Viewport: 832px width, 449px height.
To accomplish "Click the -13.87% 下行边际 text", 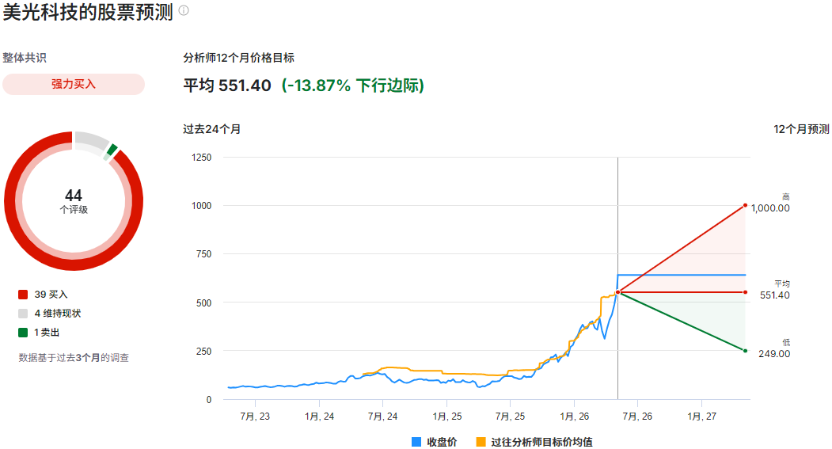I will pos(353,86).
